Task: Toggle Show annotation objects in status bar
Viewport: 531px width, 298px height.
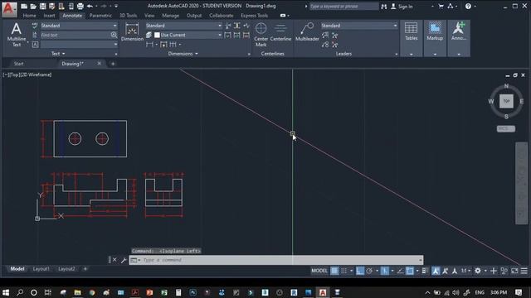Action: 436,271
